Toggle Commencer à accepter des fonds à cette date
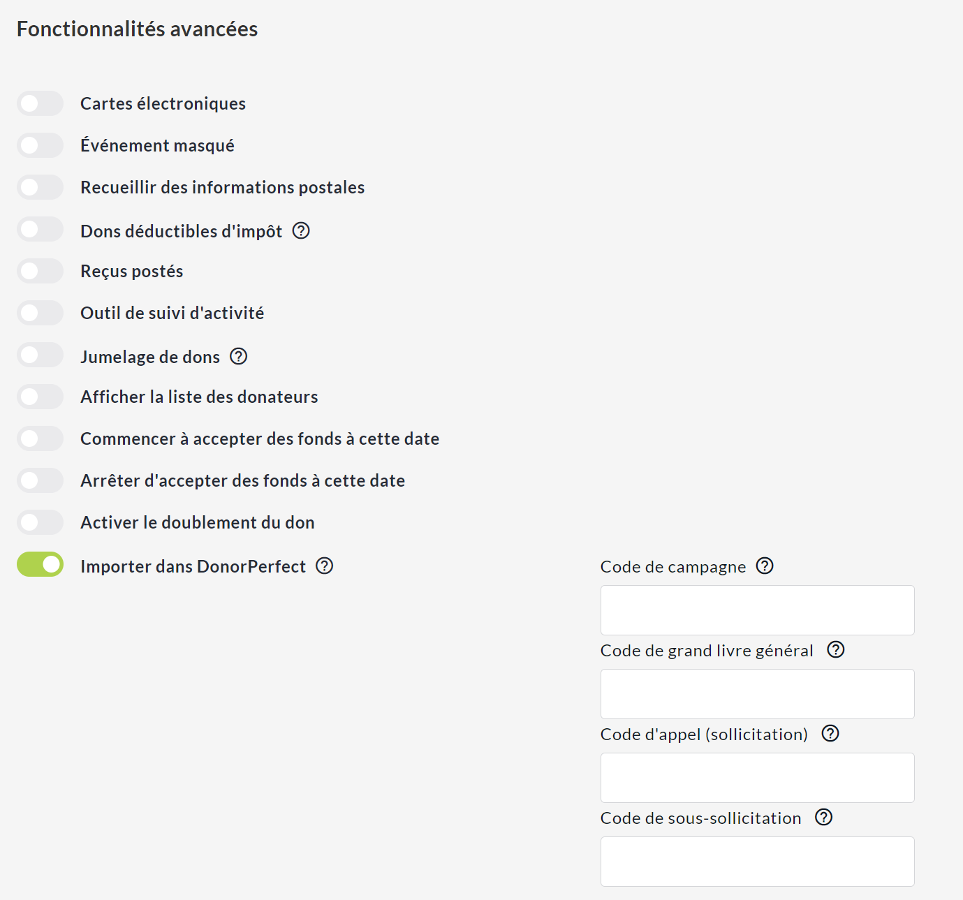Image resolution: width=963 pixels, height=900 pixels. tap(41, 438)
